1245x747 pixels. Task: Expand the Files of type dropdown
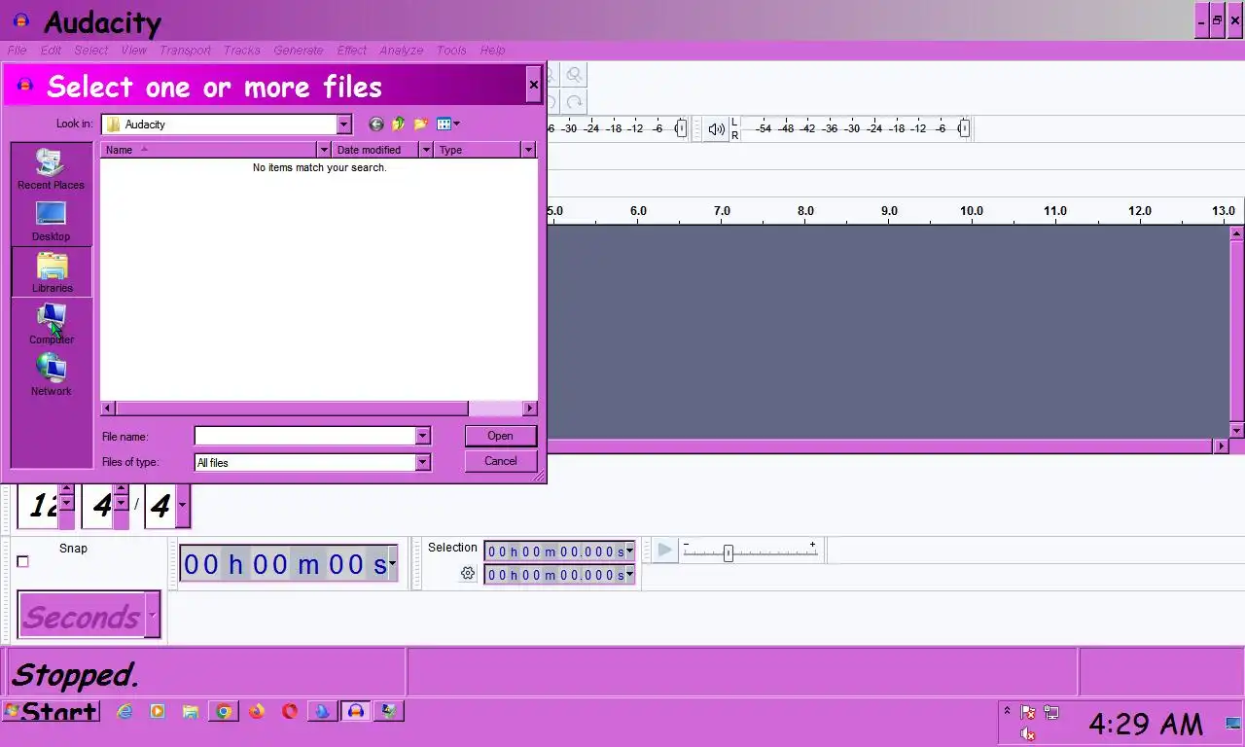[423, 462]
